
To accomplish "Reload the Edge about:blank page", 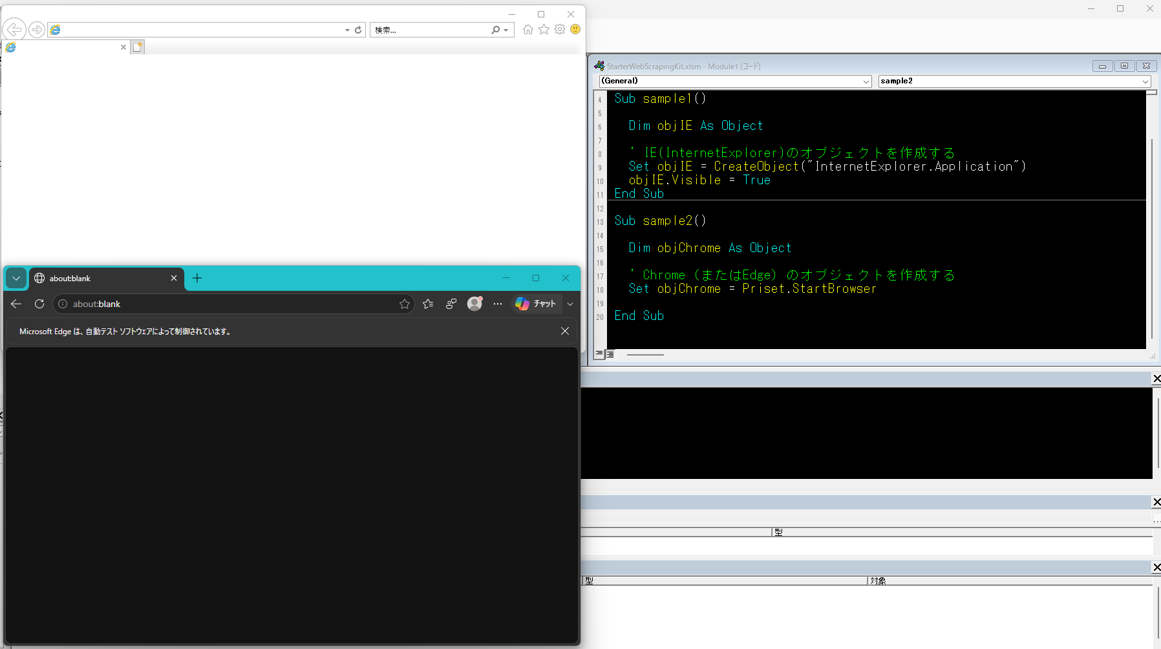I will click(39, 304).
